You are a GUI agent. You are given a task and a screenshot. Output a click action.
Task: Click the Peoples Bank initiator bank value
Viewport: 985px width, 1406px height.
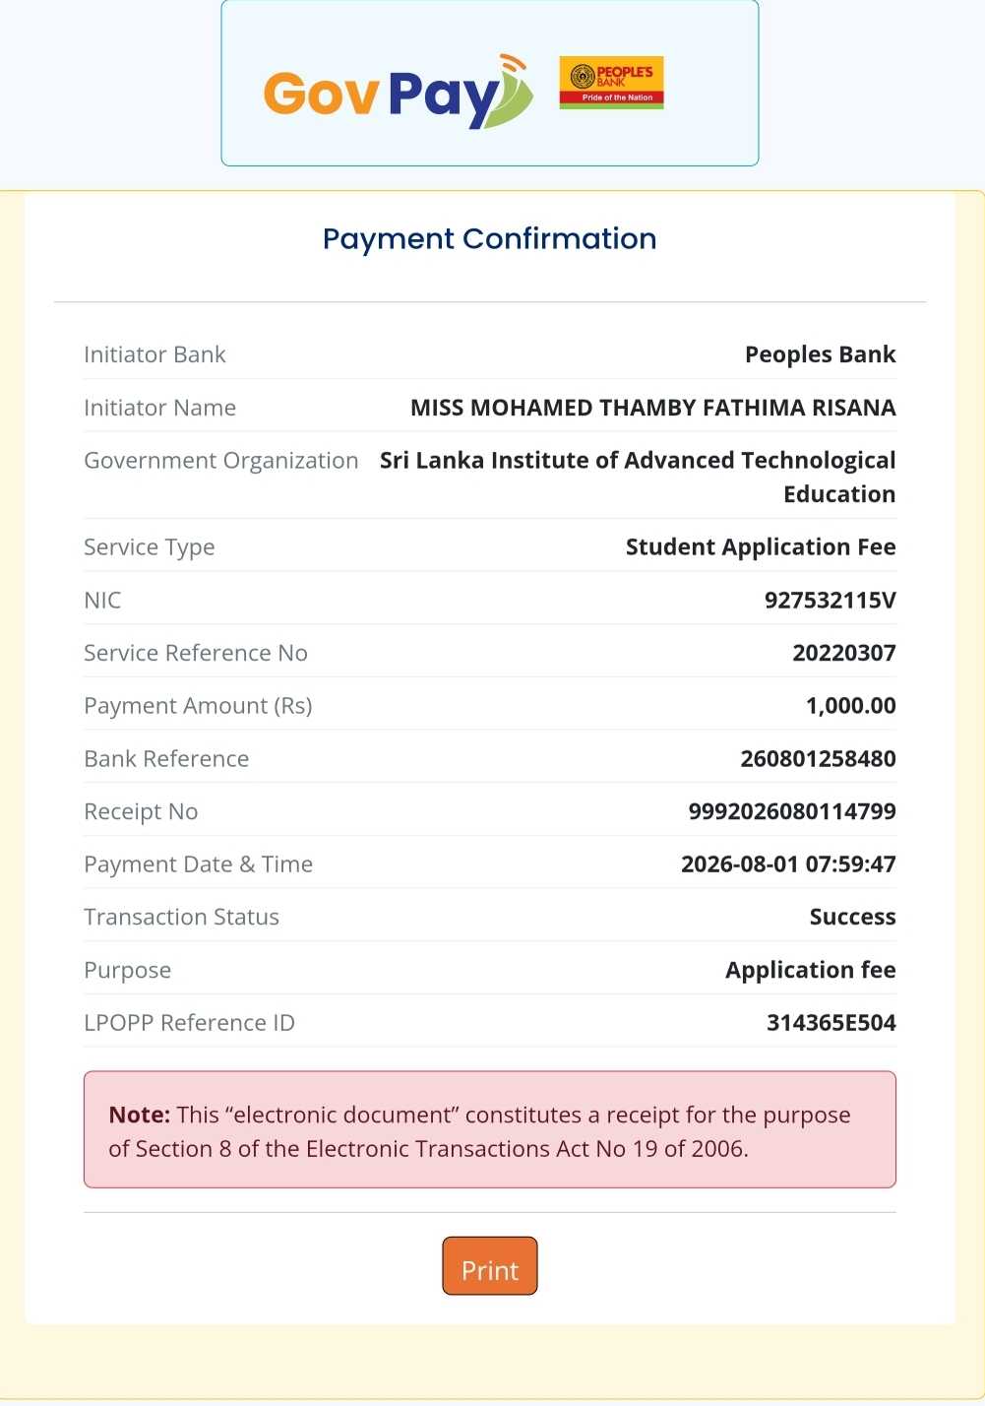[821, 354]
